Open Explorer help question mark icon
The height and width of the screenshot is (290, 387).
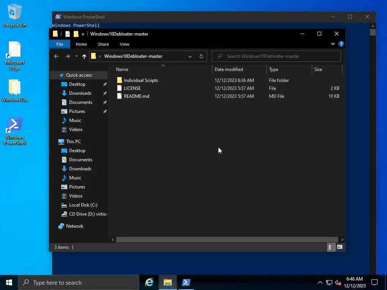[x=341, y=44]
